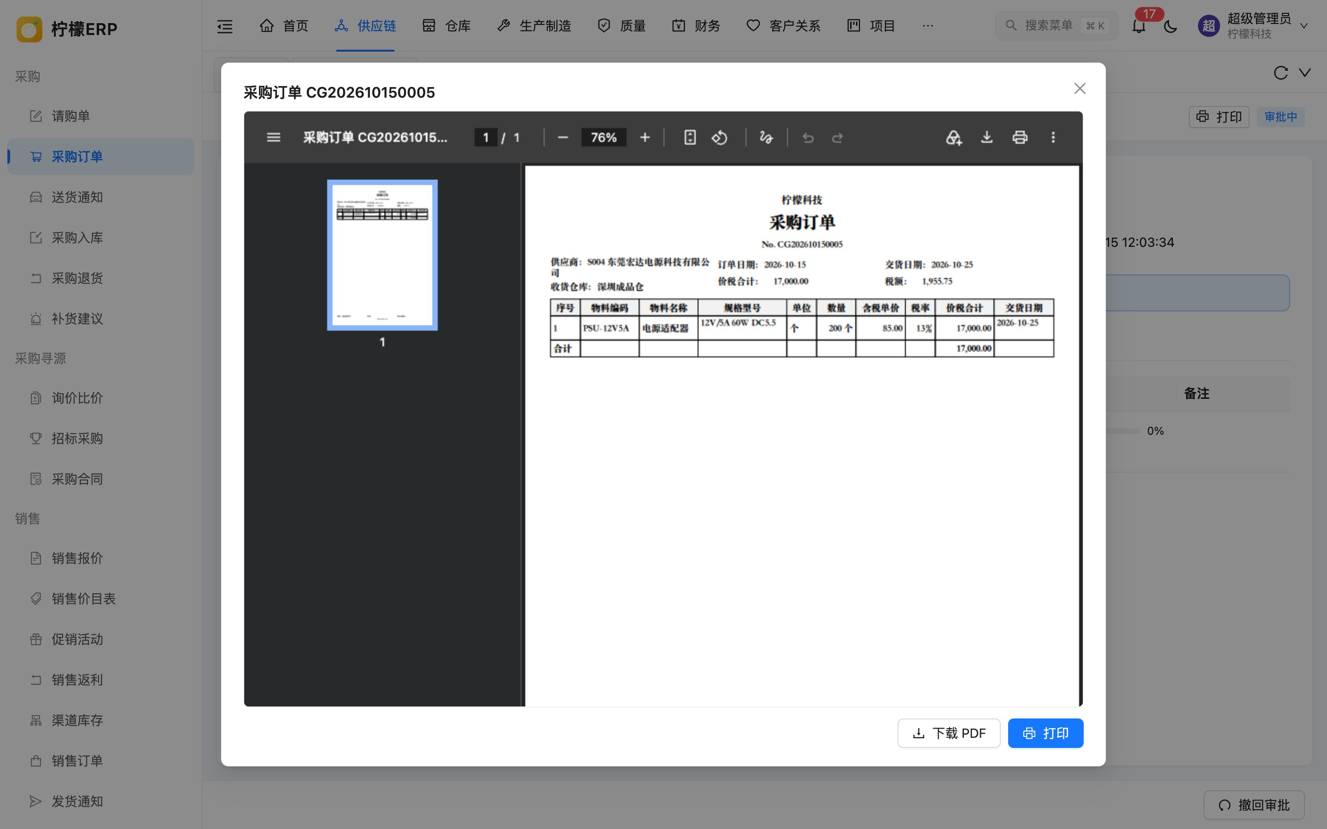Click the fit to page icon
The image size is (1327, 829).
(690, 137)
